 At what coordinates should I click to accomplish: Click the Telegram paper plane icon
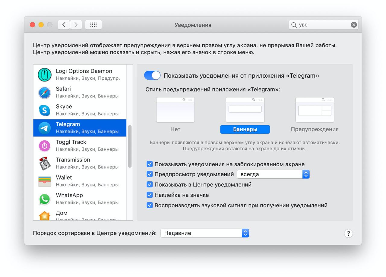(45, 128)
